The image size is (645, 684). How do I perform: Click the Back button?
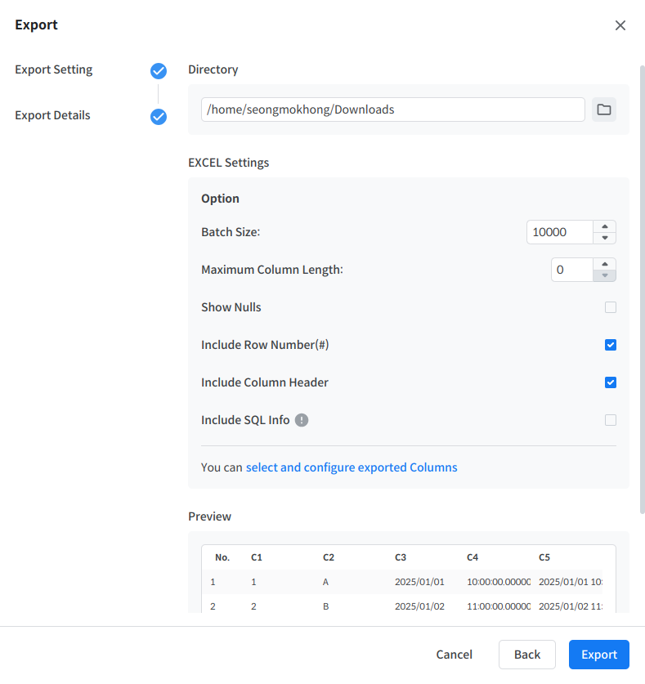(527, 655)
